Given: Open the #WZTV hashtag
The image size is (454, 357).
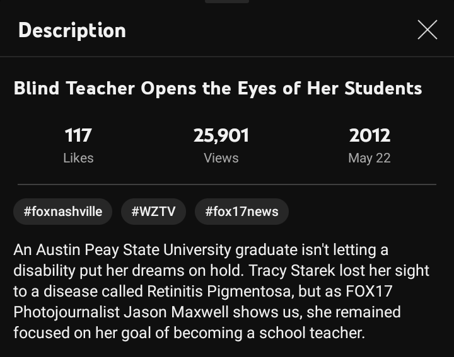Looking at the screenshot, I should [153, 212].
